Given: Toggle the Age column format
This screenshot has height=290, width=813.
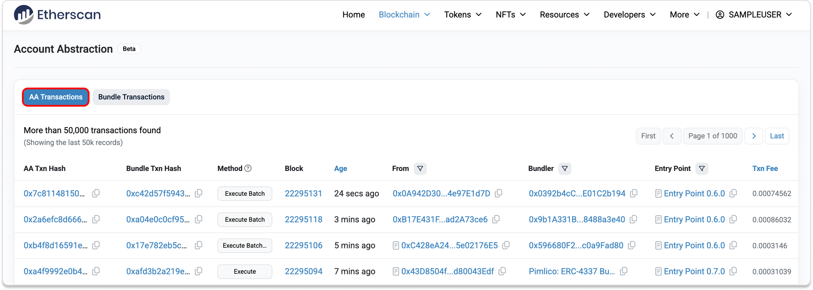Looking at the screenshot, I should click(x=340, y=169).
